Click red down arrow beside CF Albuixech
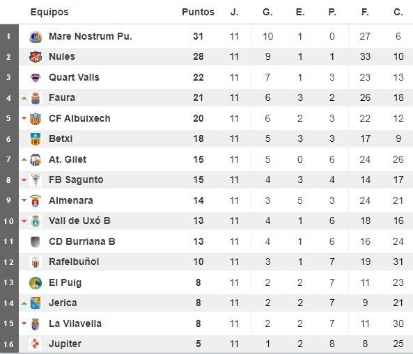The width and height of the screenshot is (413, 354). coord(24,118)
